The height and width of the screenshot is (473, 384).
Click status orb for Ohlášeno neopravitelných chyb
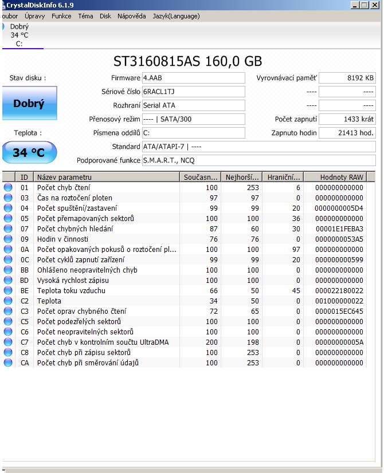pos(8,270)
